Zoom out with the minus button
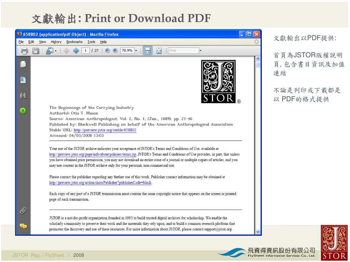 pyautogui.click(x=107, y=50)
